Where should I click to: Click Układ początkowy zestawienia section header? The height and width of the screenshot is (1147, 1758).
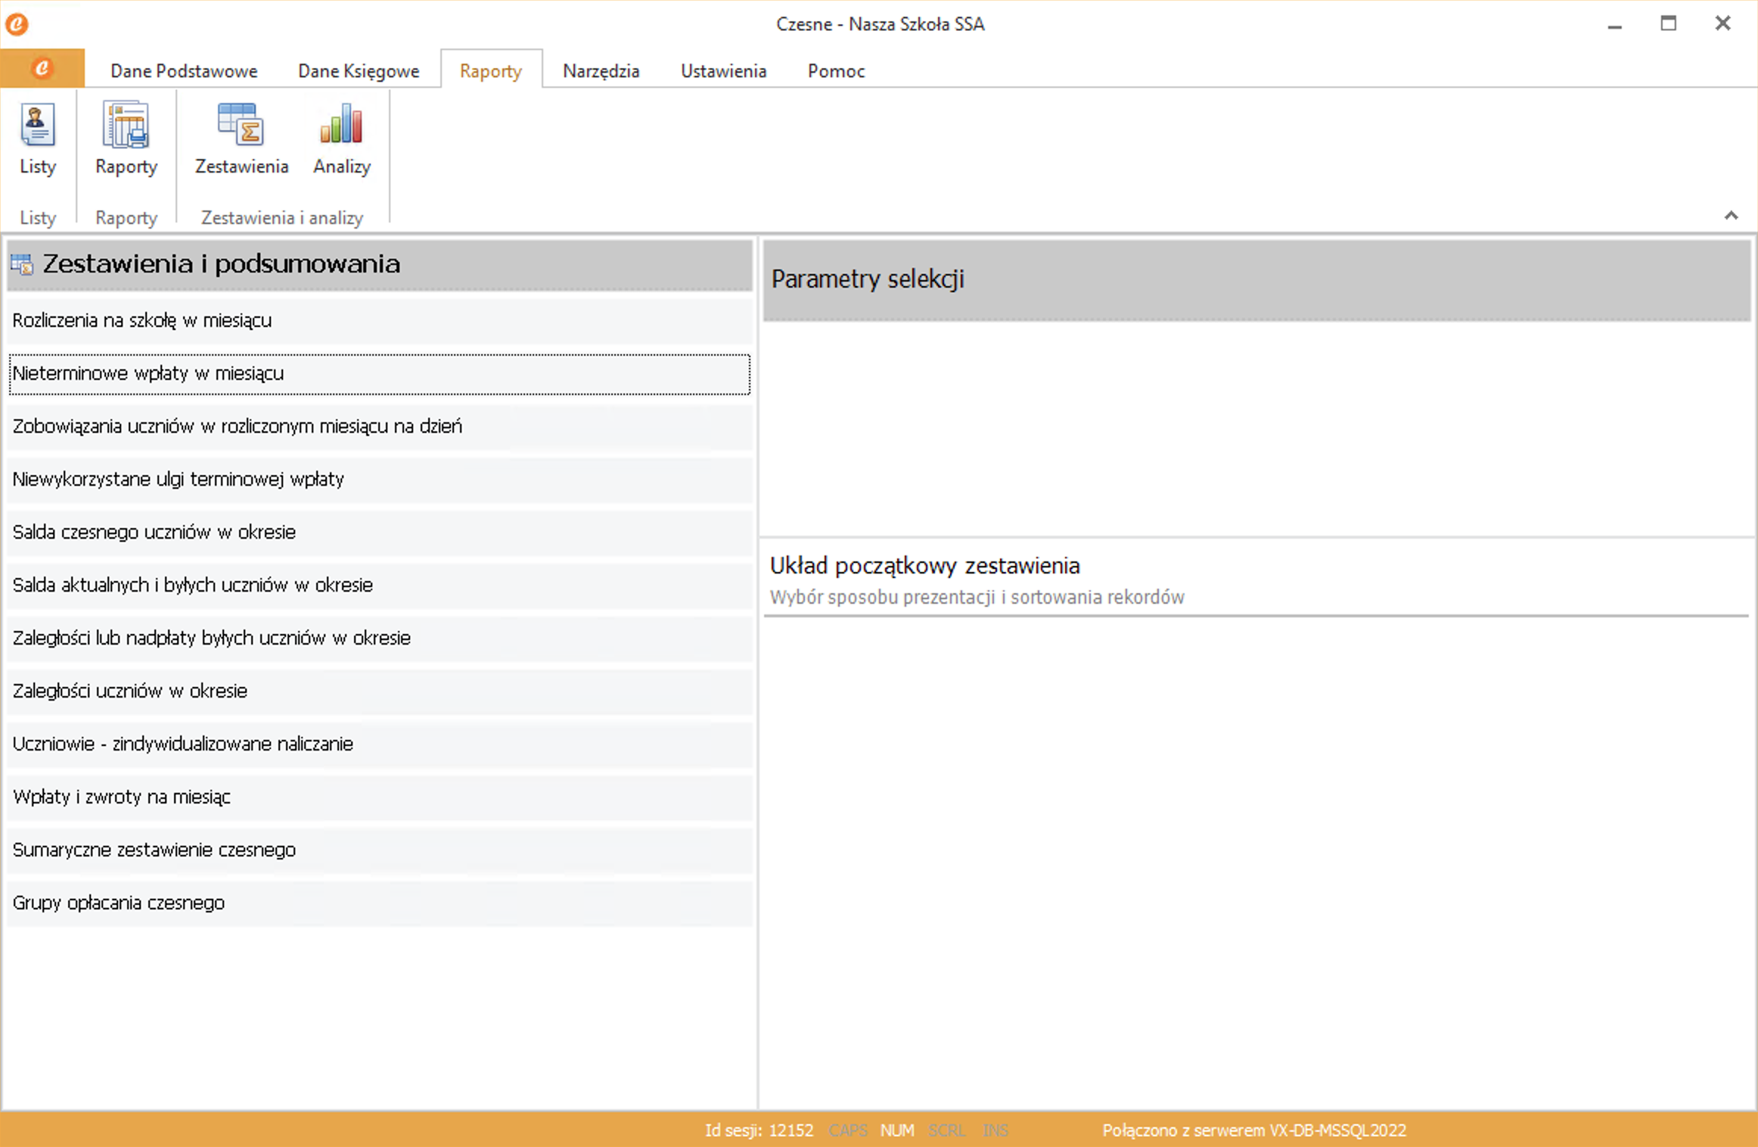point(924,566)
